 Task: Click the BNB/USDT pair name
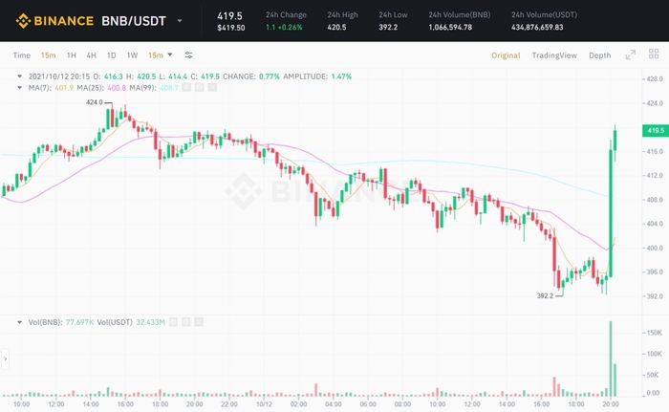134,20
